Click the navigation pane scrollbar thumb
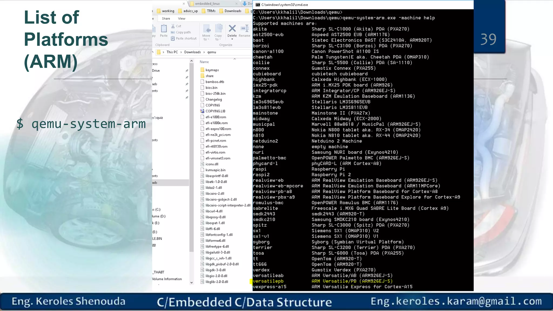This screenshot has width=553, height=311. 191,158
